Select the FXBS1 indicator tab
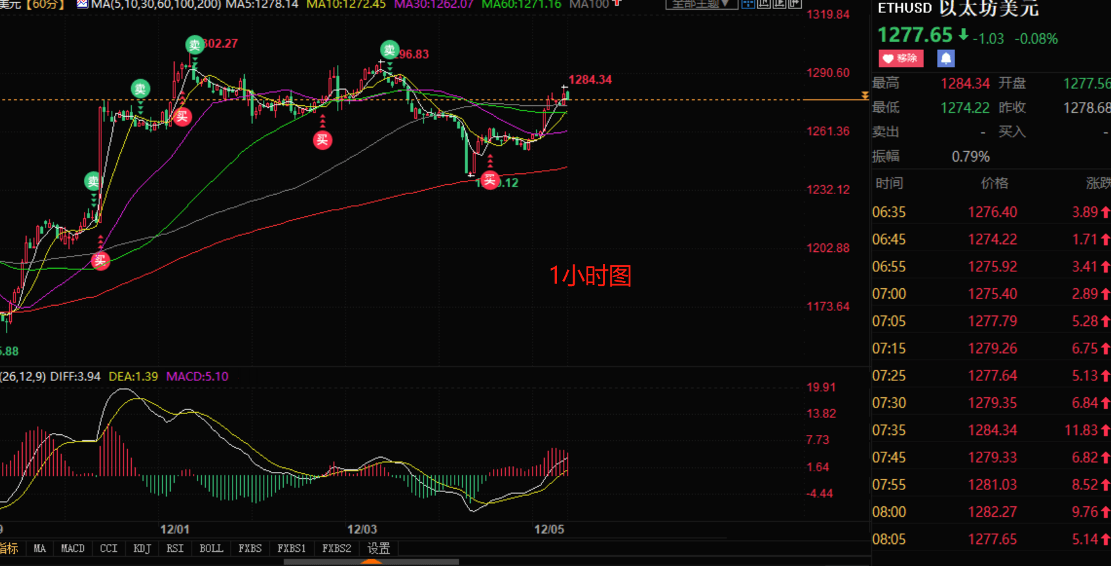 (x=291, y=548)
